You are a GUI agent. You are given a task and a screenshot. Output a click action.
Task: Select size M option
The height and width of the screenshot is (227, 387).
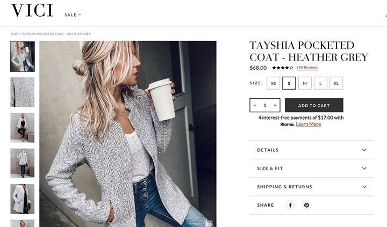pos(305,83)
